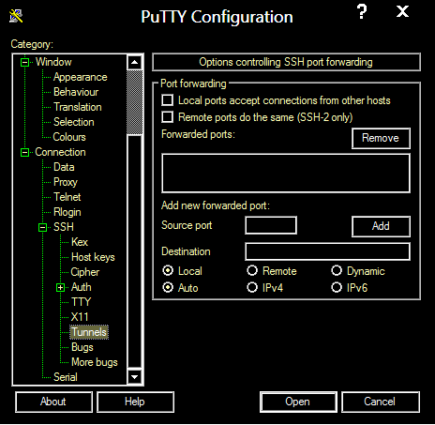Click the question mark help icon
The width and height of the screenshot is (435, 425).
(362, 12)
